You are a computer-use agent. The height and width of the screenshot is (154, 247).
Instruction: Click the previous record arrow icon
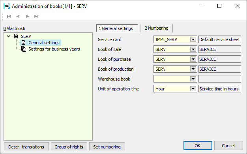pos(18,17)
